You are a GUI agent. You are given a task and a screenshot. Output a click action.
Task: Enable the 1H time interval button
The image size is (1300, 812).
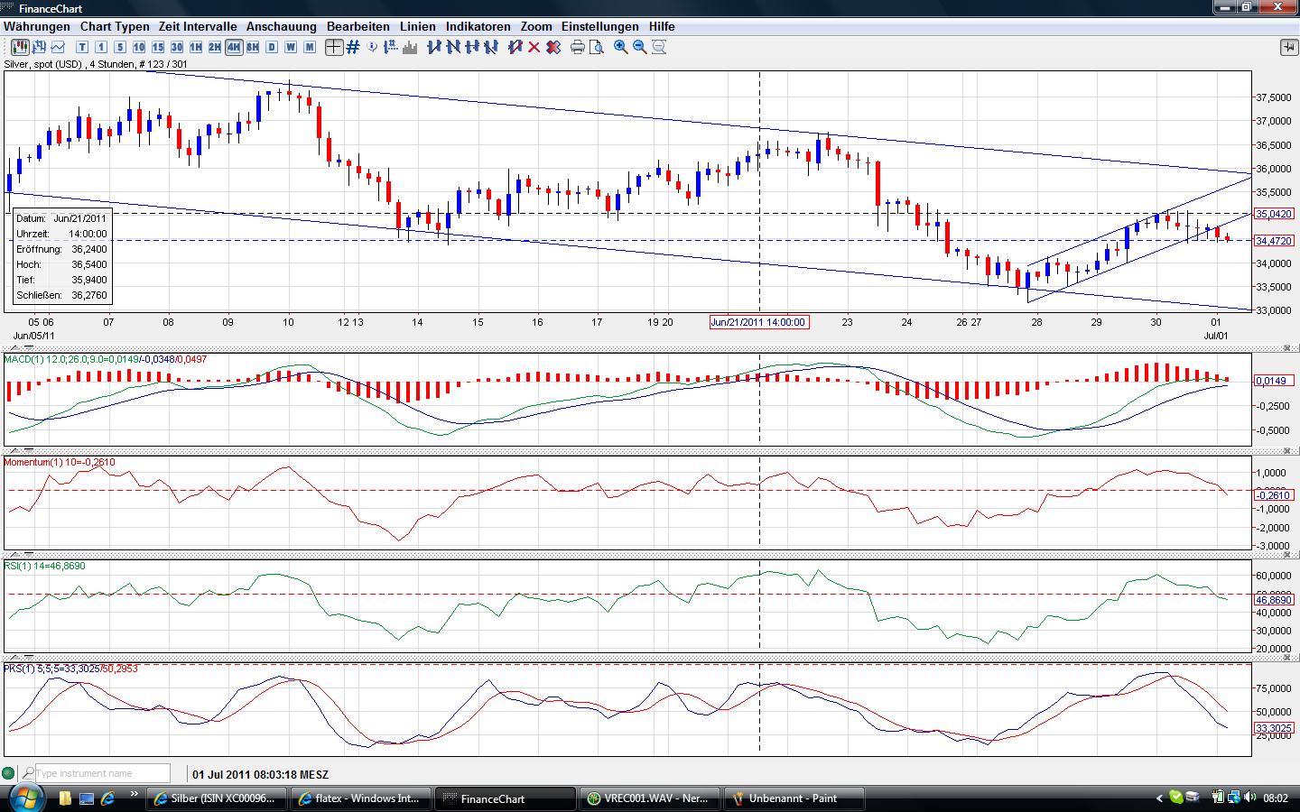pos(196,47)
